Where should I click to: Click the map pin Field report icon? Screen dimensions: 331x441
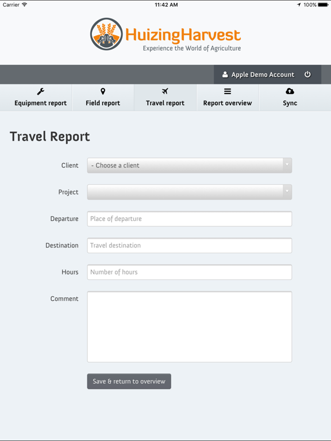pyautogui.click(x=103, y=91)
